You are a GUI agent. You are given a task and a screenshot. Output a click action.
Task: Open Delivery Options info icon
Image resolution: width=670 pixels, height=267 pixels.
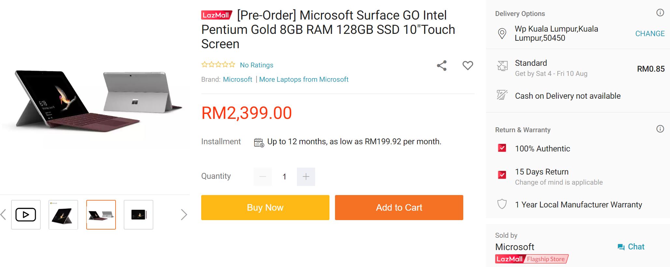pos(660,13)
